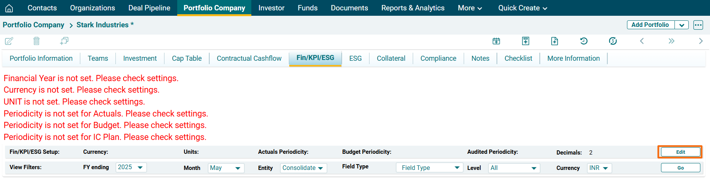This screenshot has width=710, height=178.
Task: Click the document plus icon
Action: [x=554, y=41]
